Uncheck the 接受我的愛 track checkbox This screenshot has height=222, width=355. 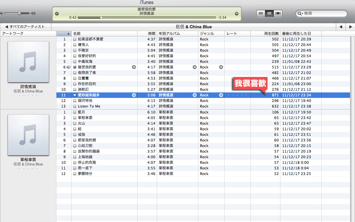(x=75, y=67)
